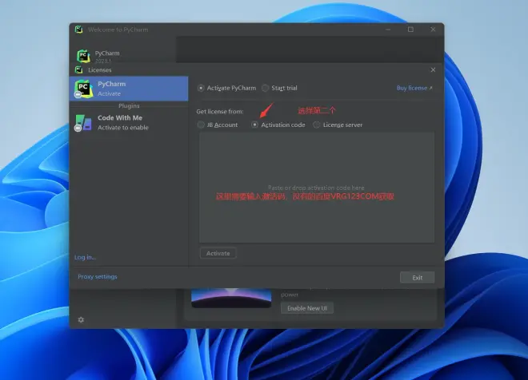The width and height of the screenshot is (528, 380).
Task: Select Code With Me plugin entry
Action: pyautogui.click(x=129, y=122)
